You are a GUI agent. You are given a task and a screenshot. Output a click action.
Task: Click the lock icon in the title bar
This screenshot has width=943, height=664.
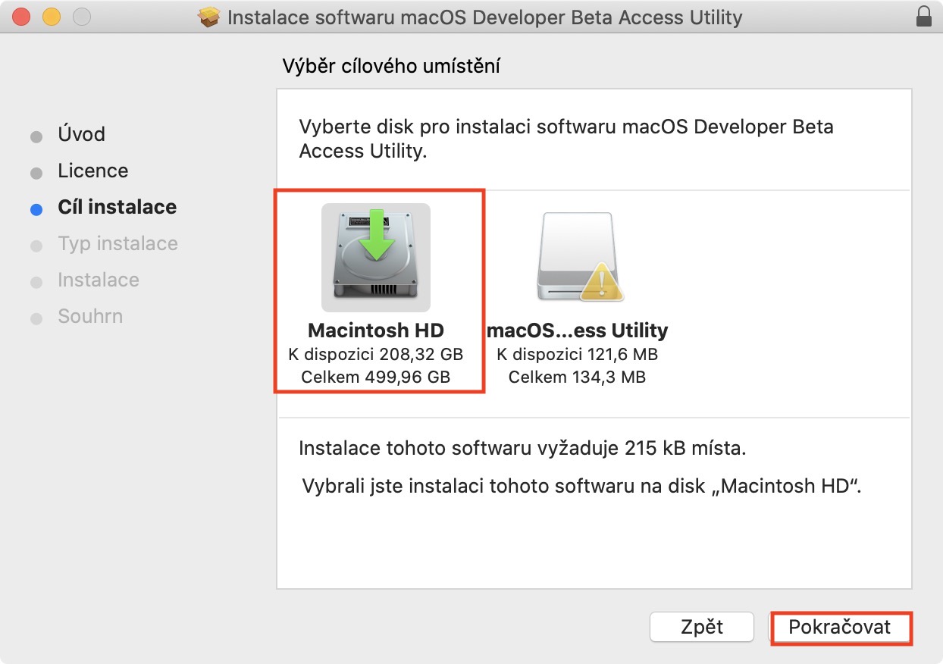(923, 17)
